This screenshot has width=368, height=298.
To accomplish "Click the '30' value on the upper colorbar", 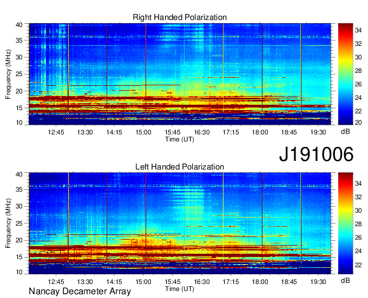I will (358, 57).
